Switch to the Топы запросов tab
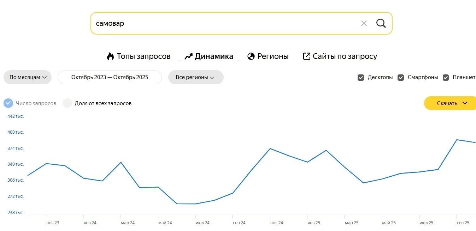Viewport: 476px width, 231px height. coord(143,56)
